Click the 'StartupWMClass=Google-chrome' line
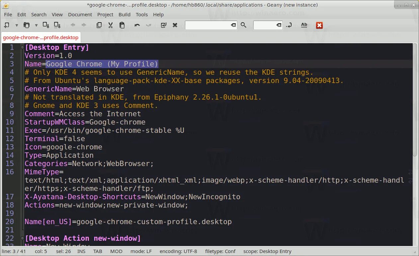 [x=85, y=122]
